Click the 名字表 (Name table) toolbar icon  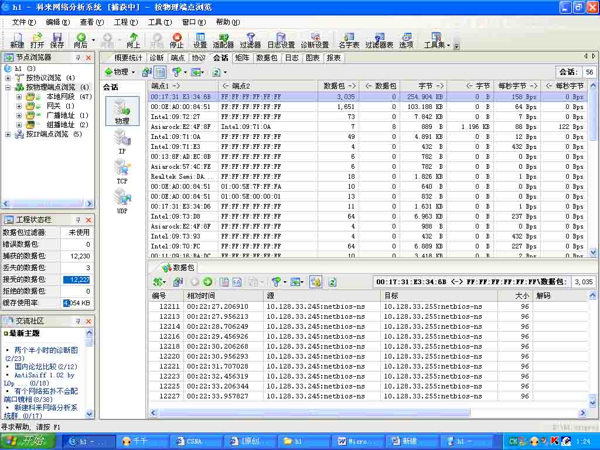pos(349,40)
